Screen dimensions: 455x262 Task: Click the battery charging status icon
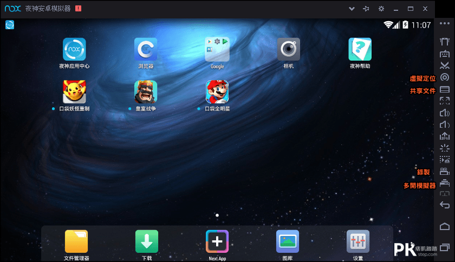[x=405, y=25]
